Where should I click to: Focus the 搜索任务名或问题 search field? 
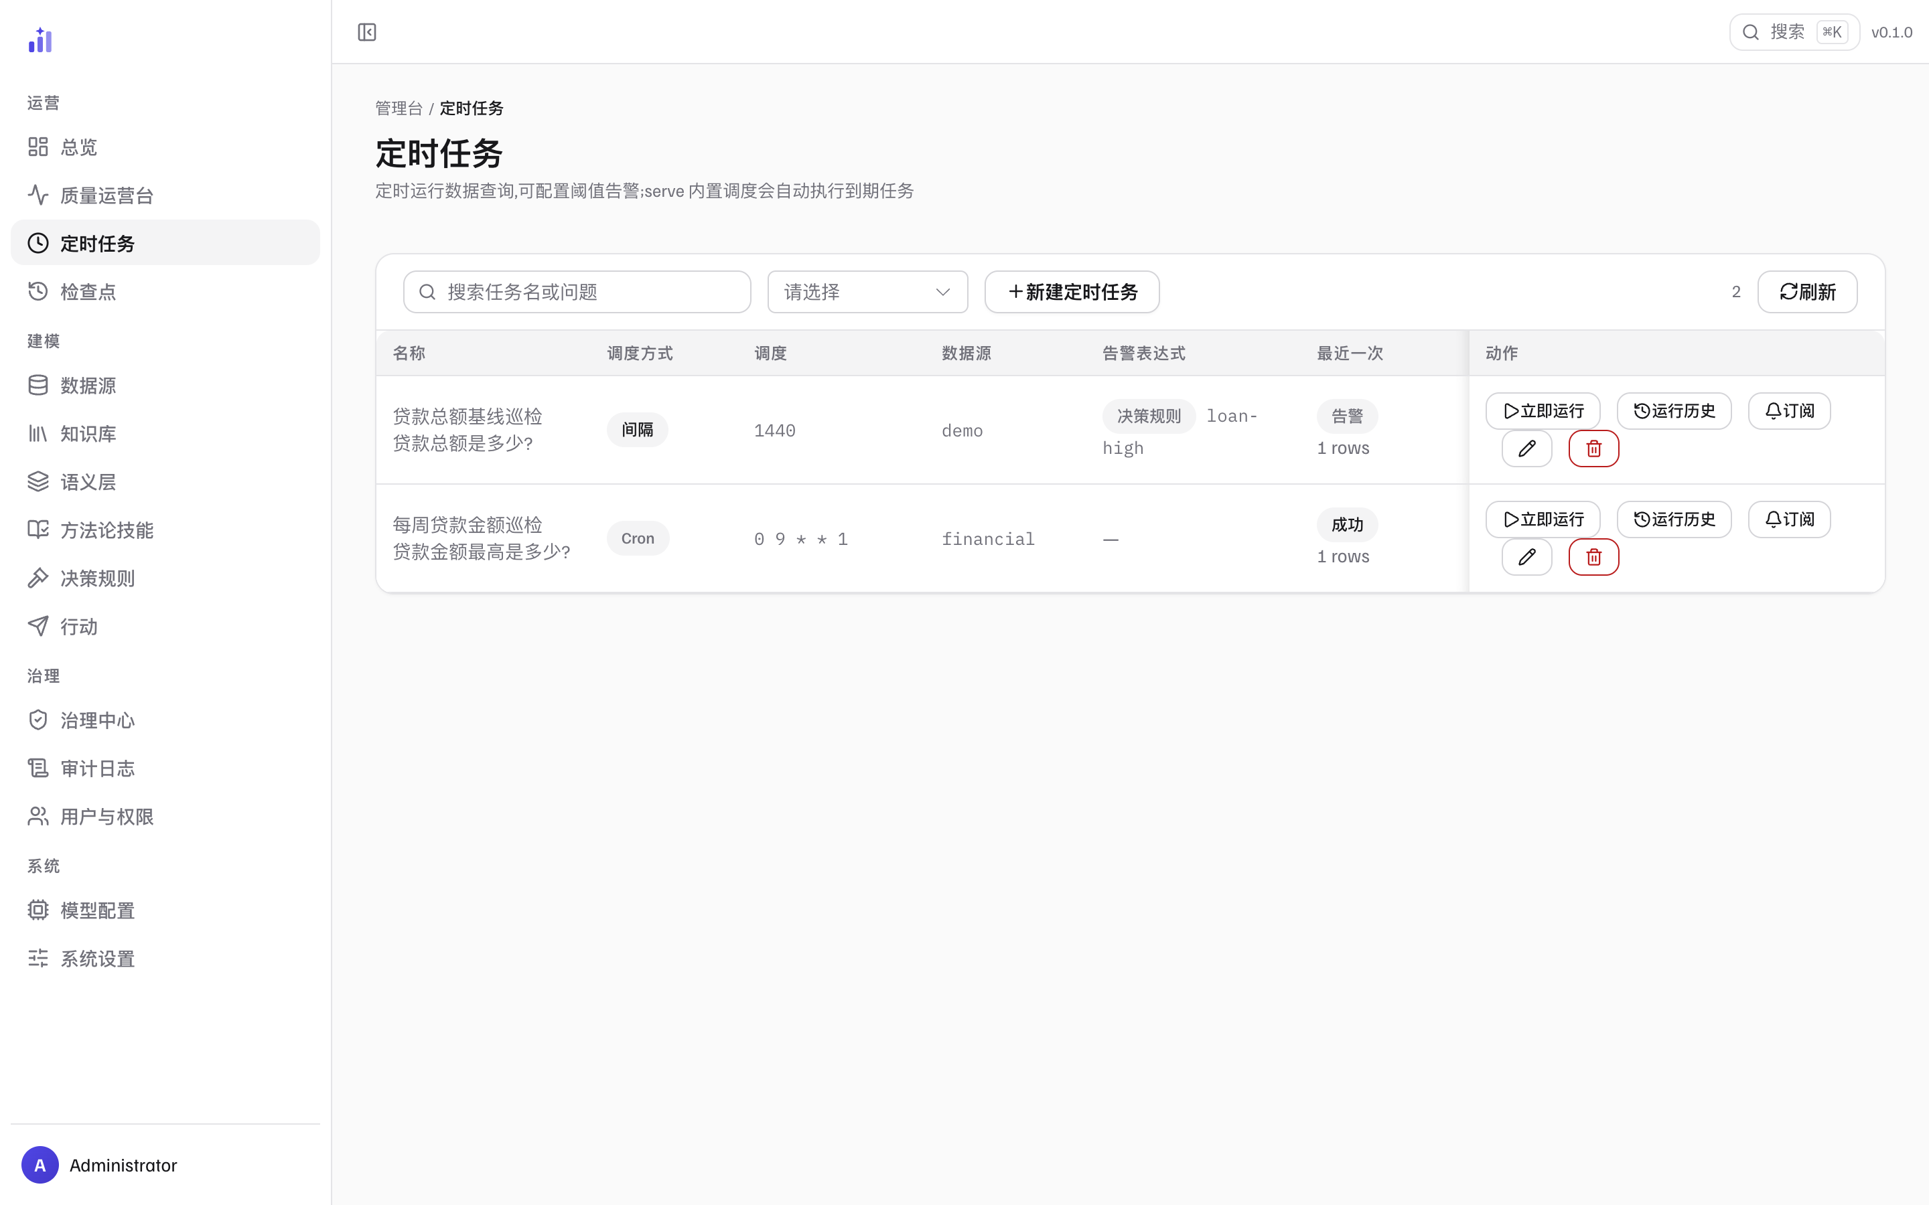point(577,292)
